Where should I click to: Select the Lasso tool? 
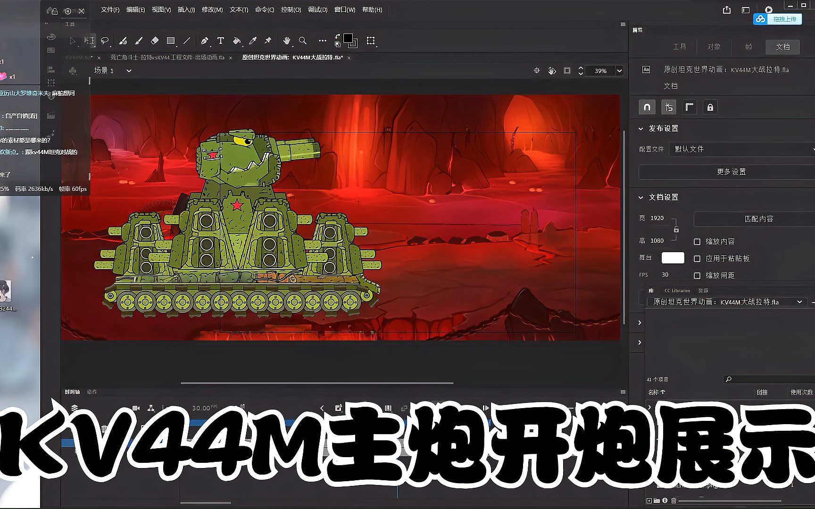105,41
